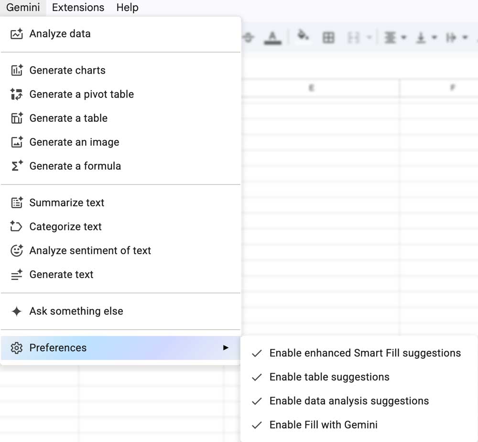Viewport: 478px width, 442px height.
Task: Select Summarize text entry
Action: click(x=121, y=203)
